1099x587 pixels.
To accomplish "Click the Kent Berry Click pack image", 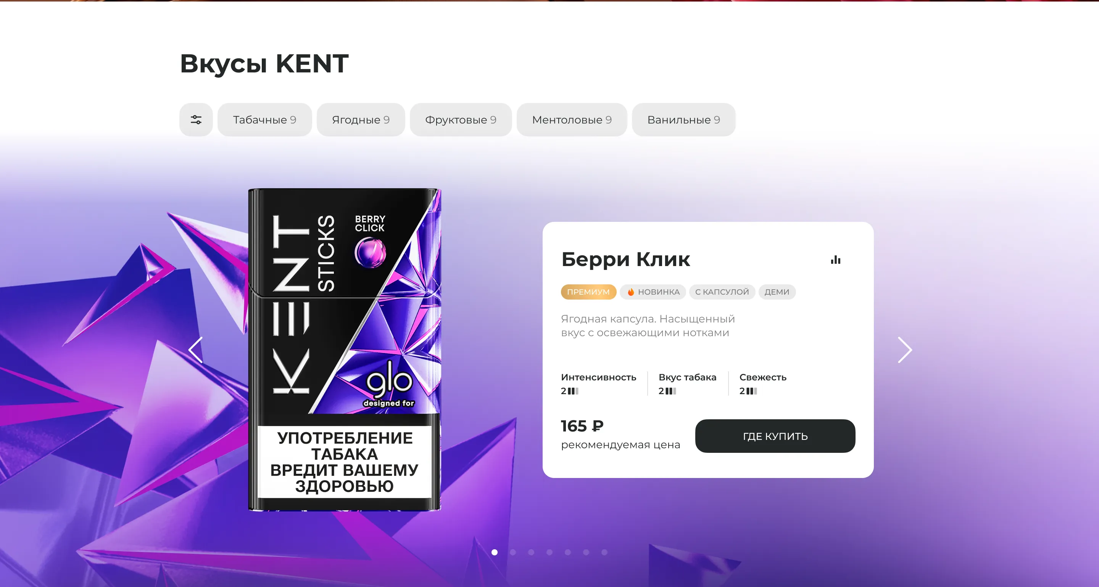I will click(344, 350).
